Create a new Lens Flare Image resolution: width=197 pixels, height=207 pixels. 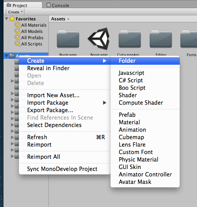145,145
